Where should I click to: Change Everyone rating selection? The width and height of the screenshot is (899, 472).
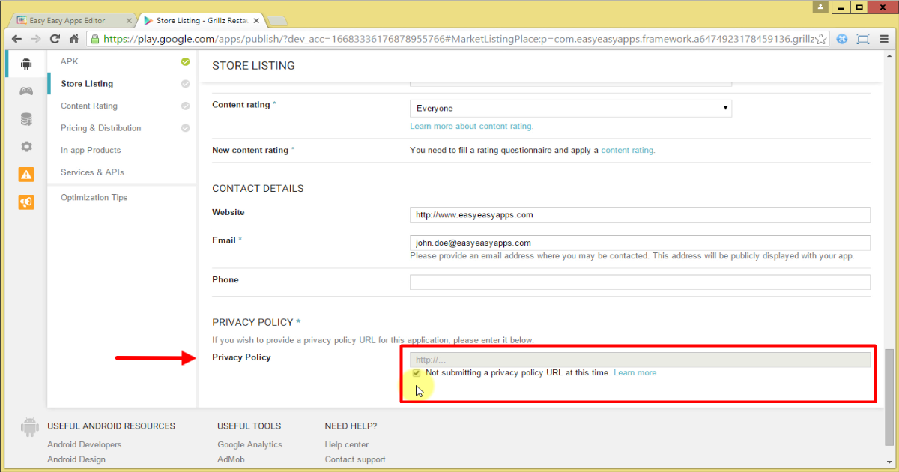point(569,108)
